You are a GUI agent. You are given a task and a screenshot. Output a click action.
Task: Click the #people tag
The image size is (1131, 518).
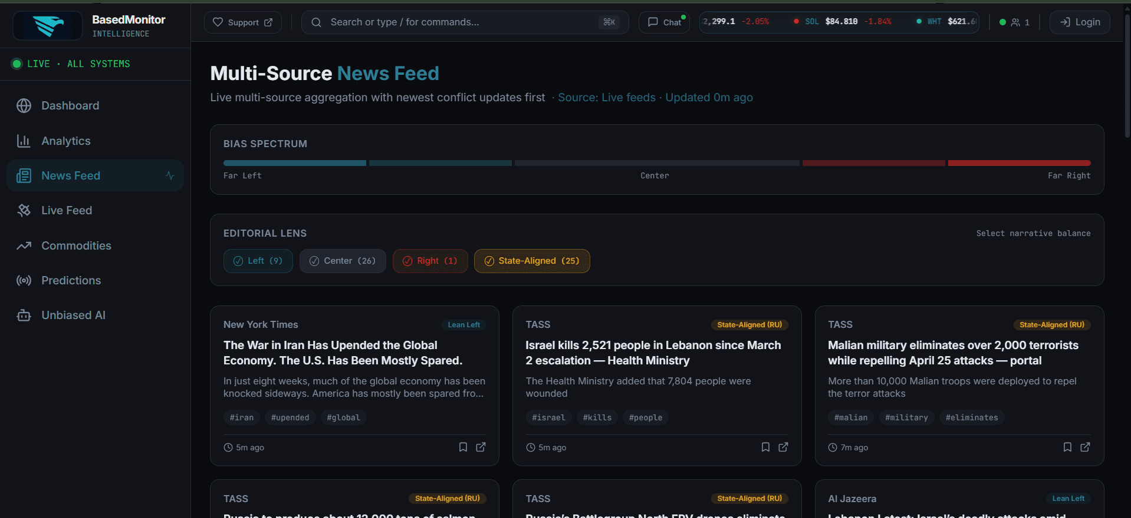646,417
